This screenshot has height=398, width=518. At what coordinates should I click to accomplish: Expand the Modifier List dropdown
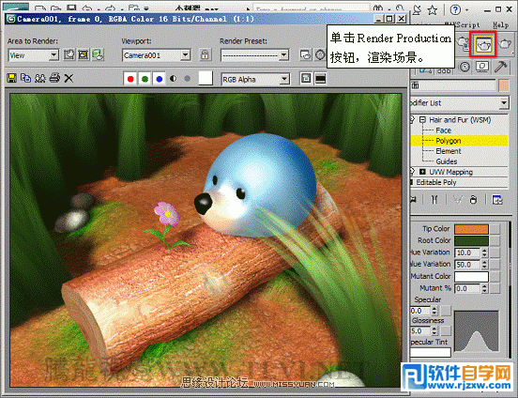tap(459, 103)
